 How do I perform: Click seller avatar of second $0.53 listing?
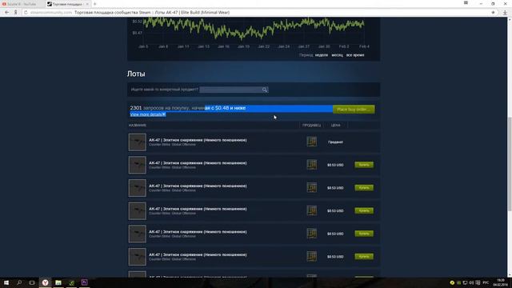point(311,187)
